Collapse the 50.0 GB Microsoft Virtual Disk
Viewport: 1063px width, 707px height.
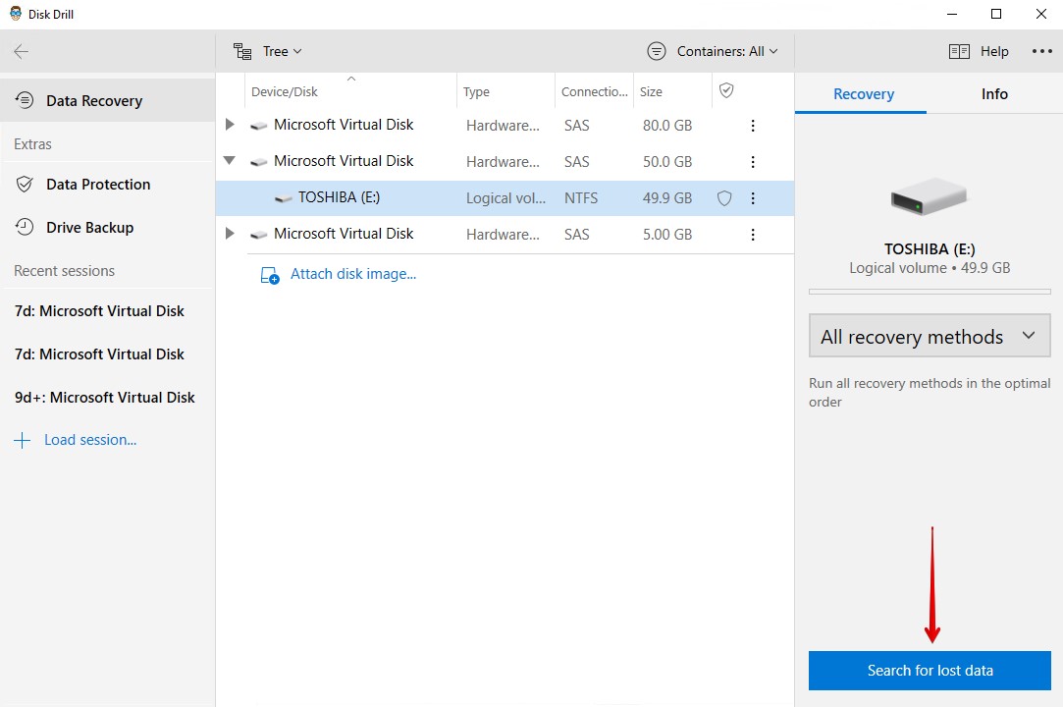(230, 161)
